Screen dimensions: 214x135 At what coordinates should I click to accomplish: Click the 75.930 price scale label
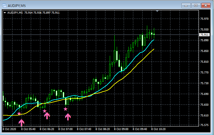[x=204, y=30]
